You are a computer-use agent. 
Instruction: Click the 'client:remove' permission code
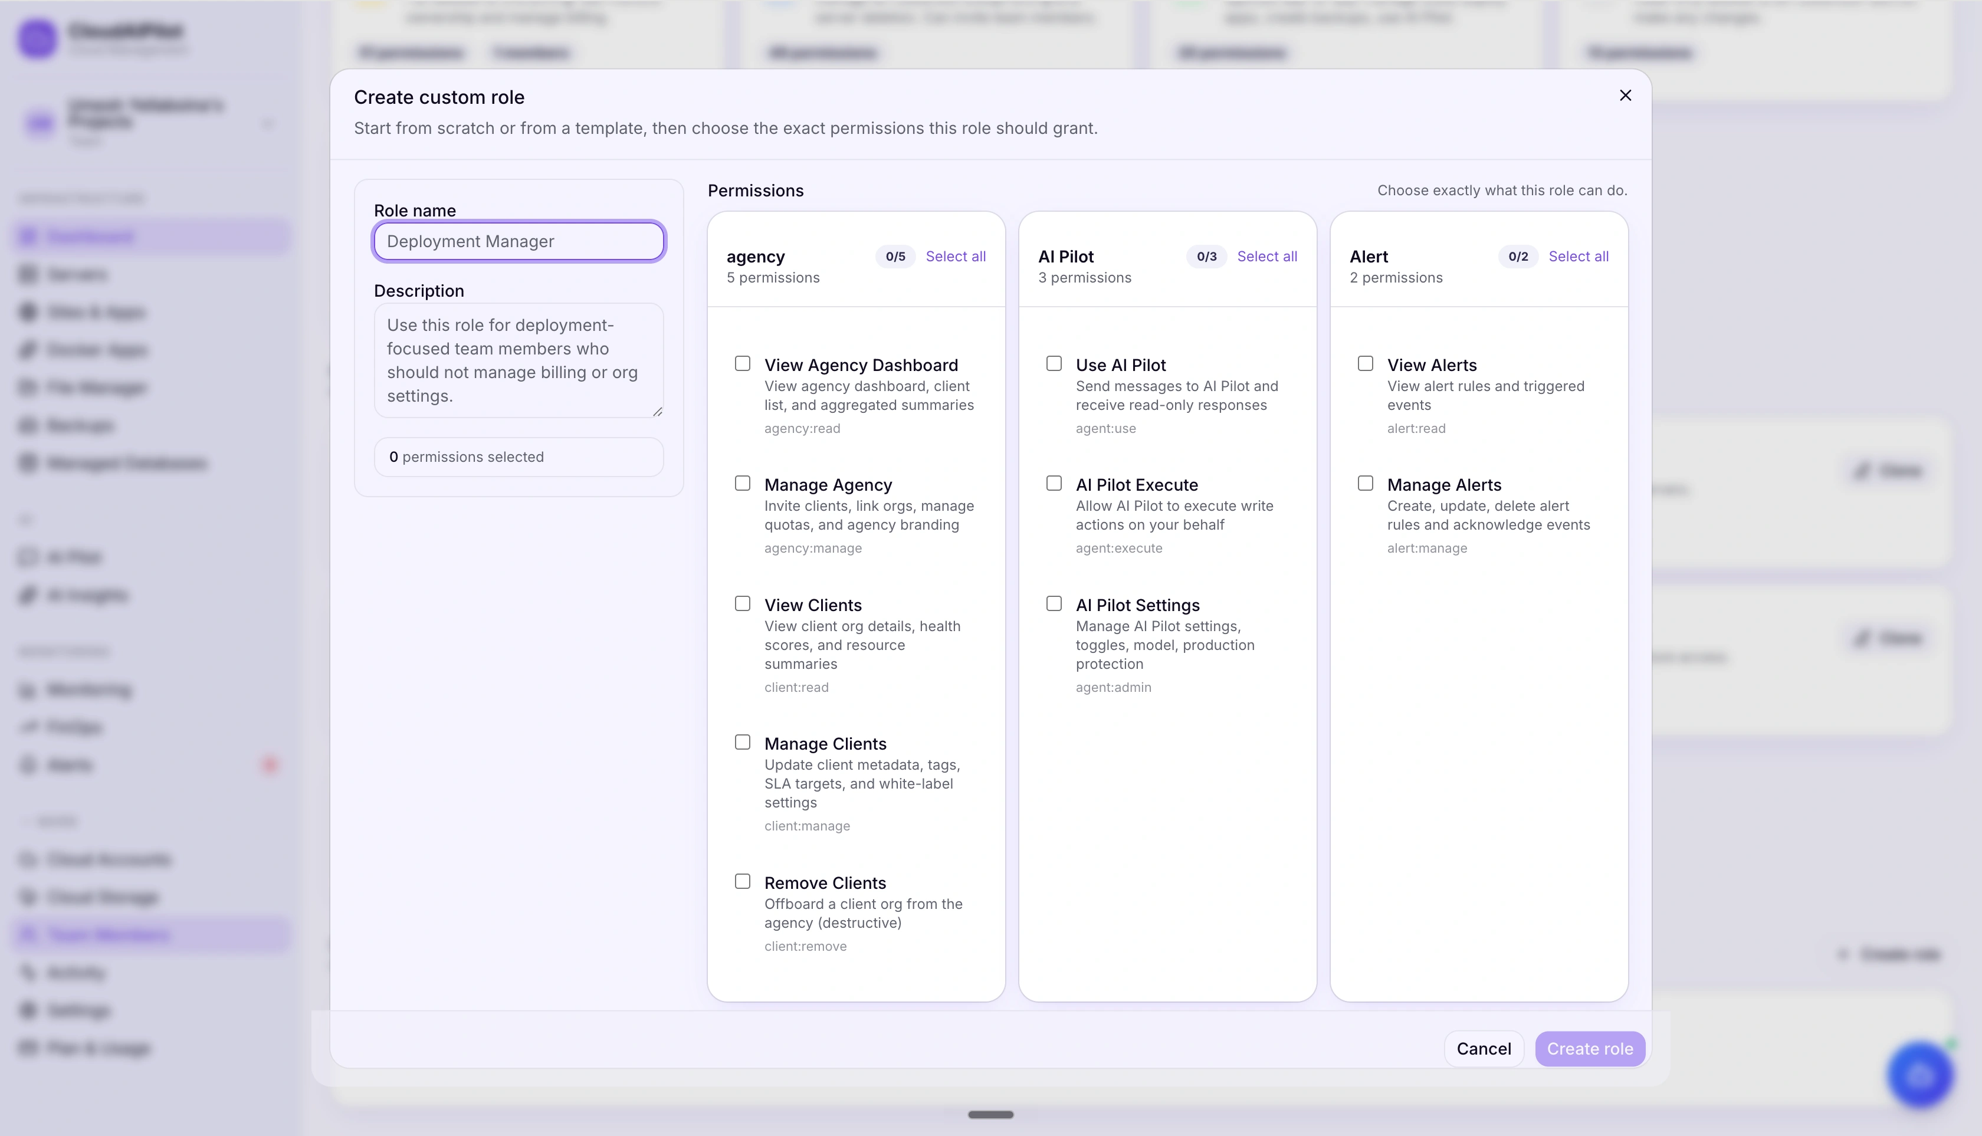(805, 947)
